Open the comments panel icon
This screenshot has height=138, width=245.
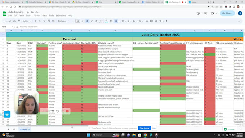tap(205, 13)
